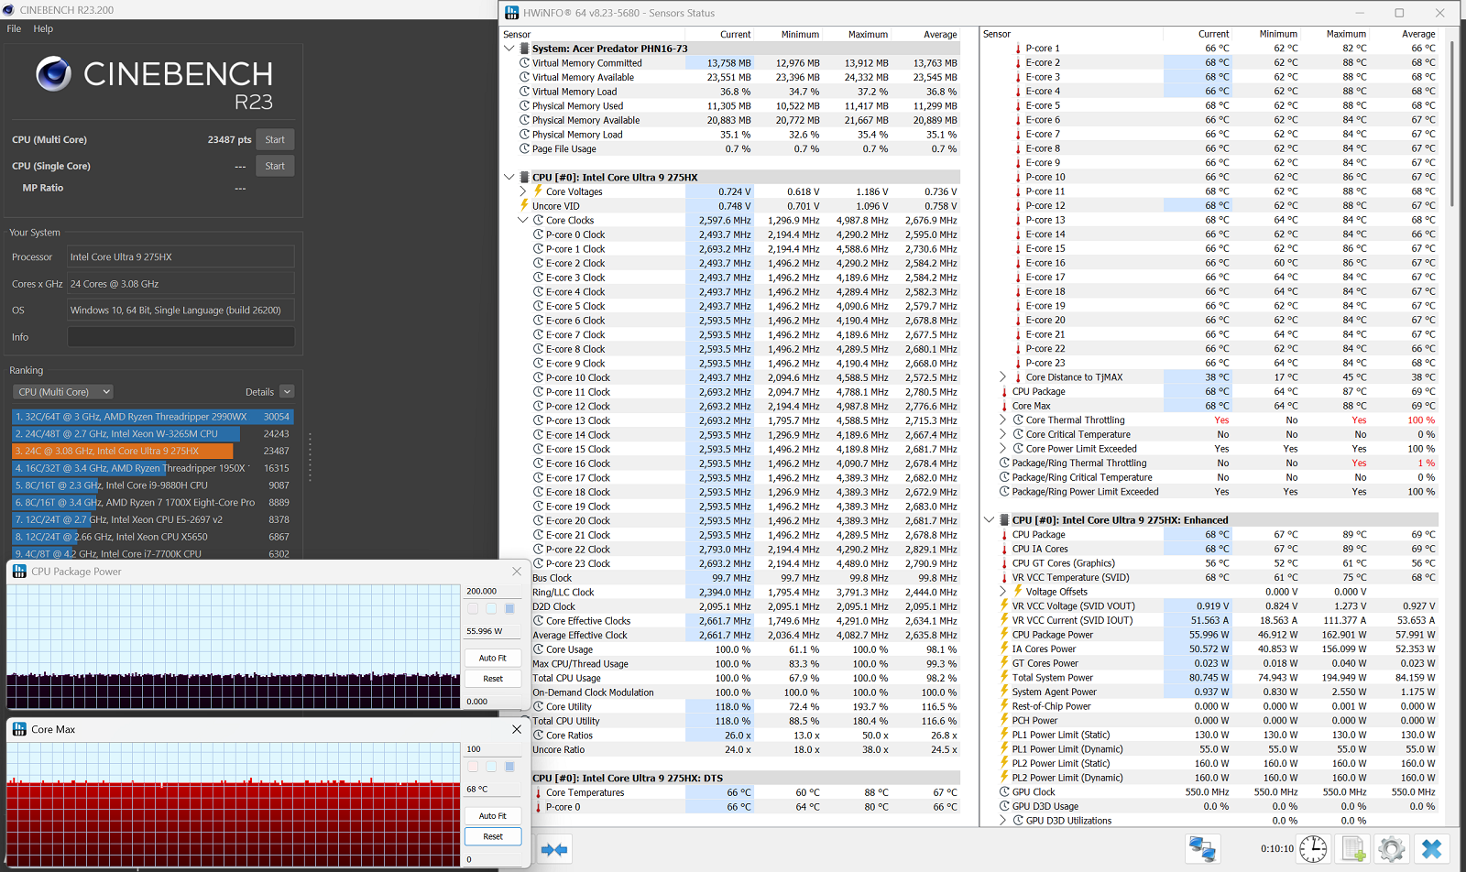The width and height of the screenshot is (1466, 872).
Task: Expand the Core Voltages tree node
Action: coord(523,191)
